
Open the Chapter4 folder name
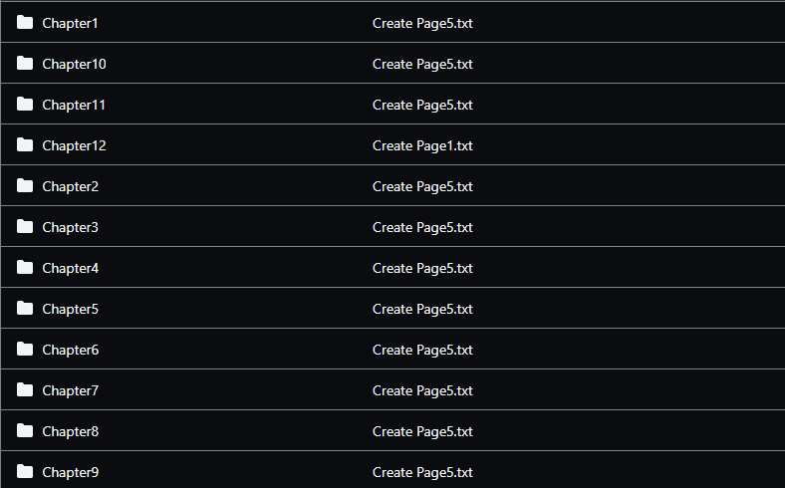pyautogui.click(x=70, y=268)
